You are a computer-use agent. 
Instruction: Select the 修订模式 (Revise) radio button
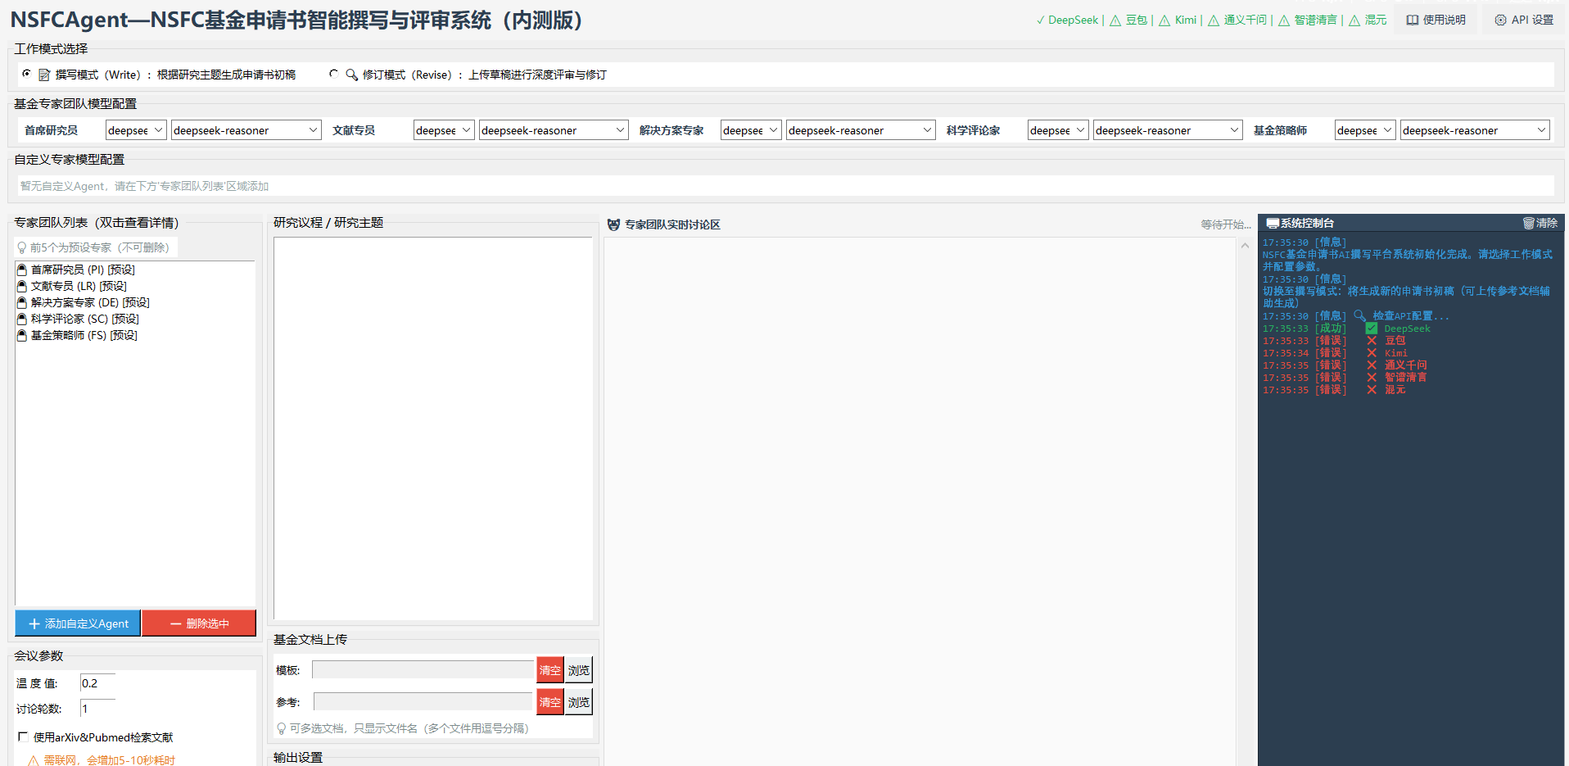tap(333, 74)
